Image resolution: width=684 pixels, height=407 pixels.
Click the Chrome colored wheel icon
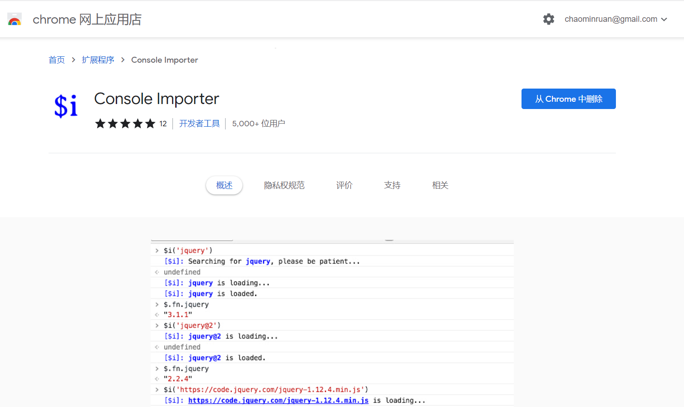pos(14,19)
